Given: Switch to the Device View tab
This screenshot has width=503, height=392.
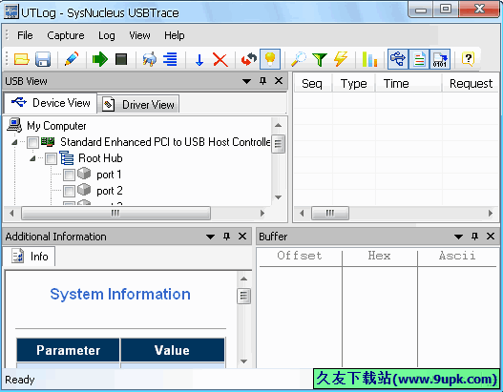Looking at the screenshot, I should [x=50, y=103].
